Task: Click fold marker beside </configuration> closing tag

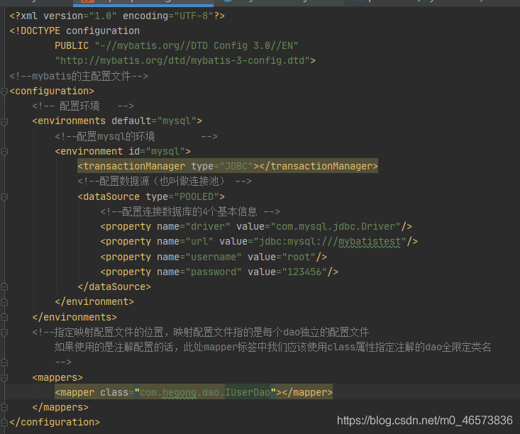Action: [x=4, y=423]
